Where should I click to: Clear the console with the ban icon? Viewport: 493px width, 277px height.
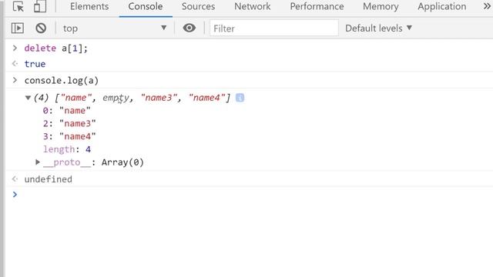(41, 28)
